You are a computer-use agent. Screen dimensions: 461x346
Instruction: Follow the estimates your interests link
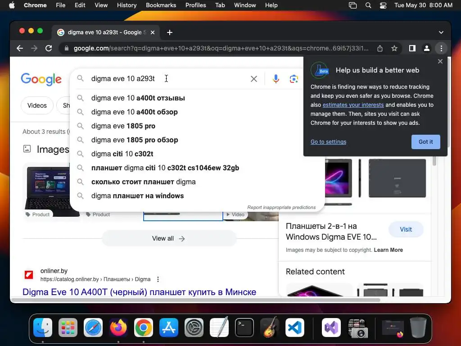click(353, 105)
